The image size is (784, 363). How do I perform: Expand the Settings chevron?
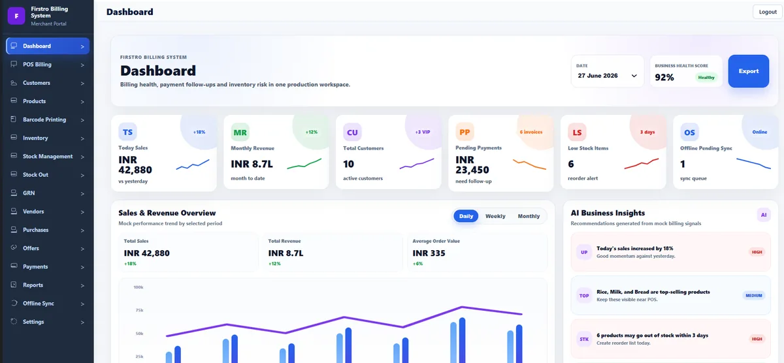point(82,322)
